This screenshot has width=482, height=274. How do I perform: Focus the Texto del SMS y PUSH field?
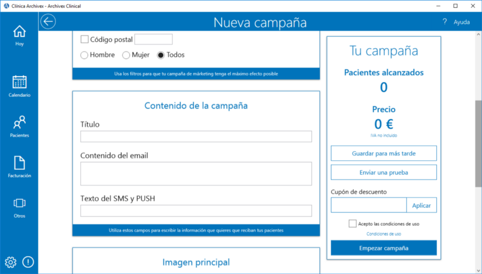click(x=196, y=211)
